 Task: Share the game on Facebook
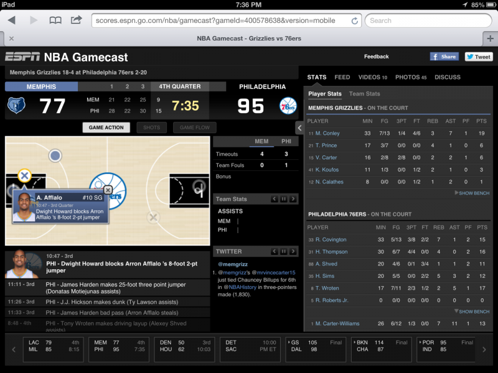(444, 57)
